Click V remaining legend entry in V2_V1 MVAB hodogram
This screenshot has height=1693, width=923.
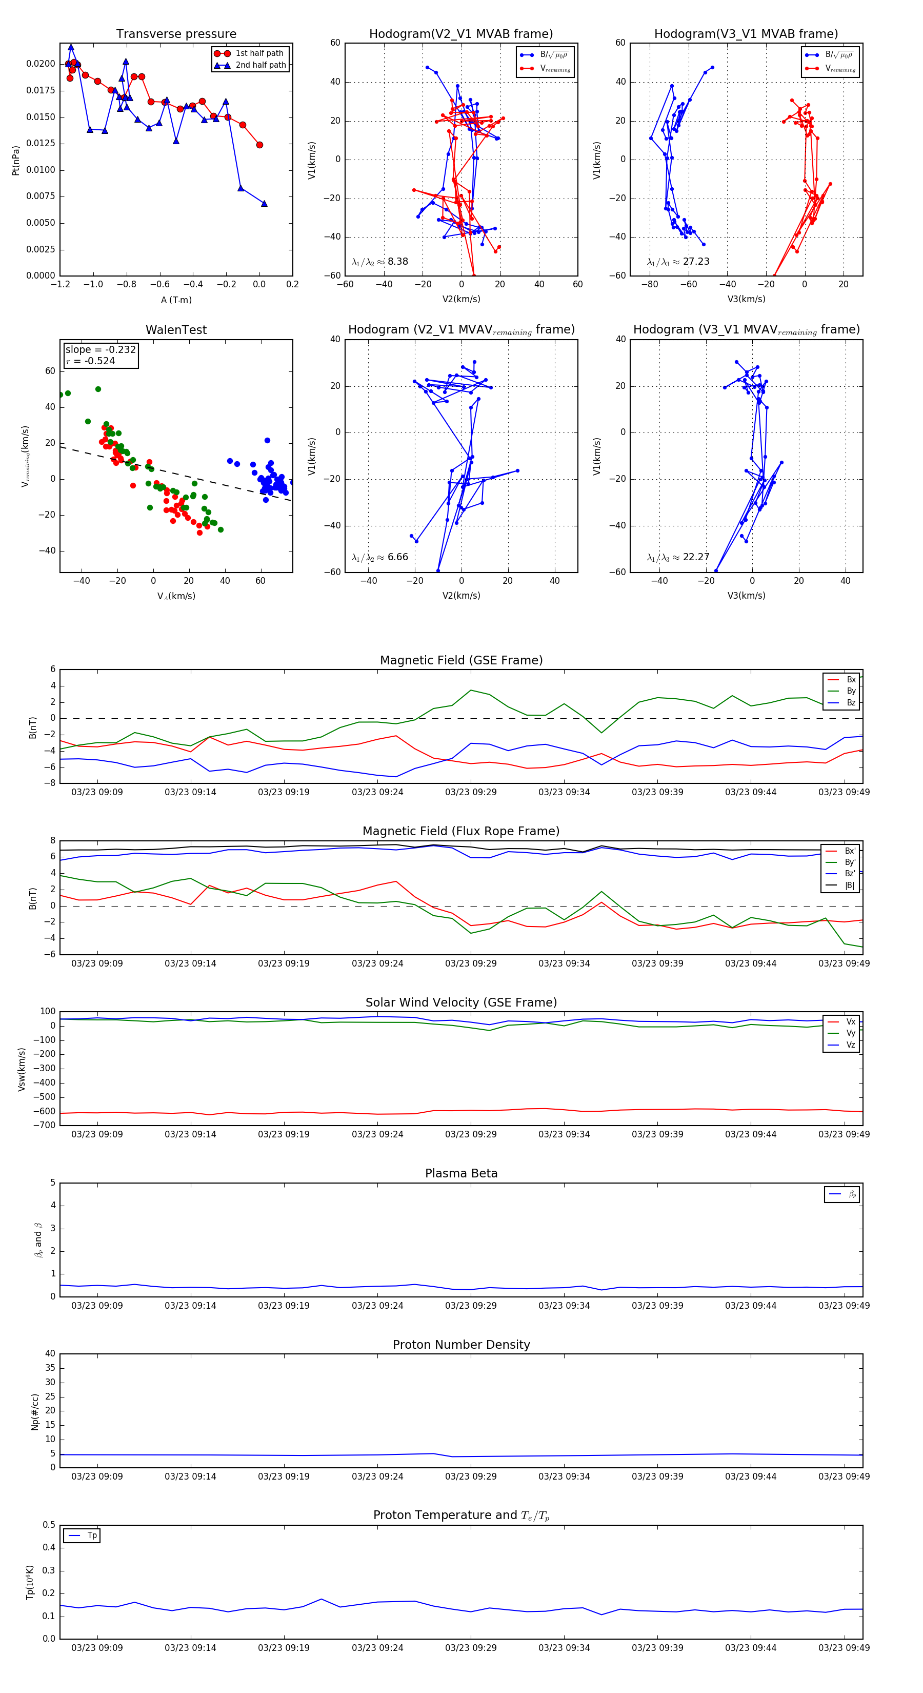(545, 68)
